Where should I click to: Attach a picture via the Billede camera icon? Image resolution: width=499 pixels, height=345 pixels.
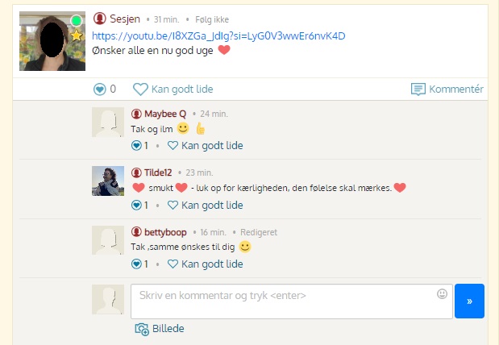click(x=142, y=329)
